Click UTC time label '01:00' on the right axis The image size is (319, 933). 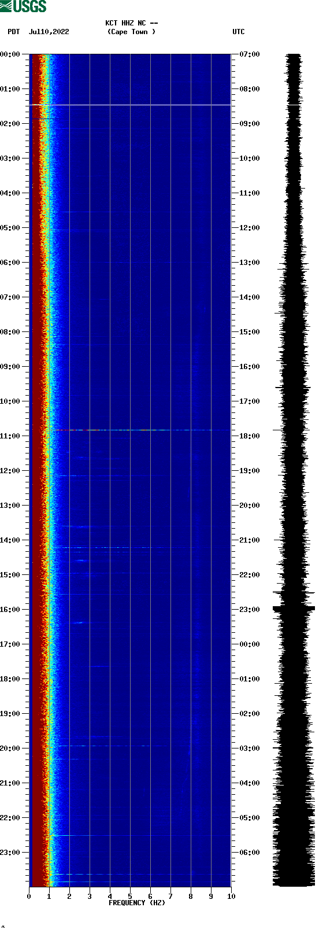pos(250,679)
